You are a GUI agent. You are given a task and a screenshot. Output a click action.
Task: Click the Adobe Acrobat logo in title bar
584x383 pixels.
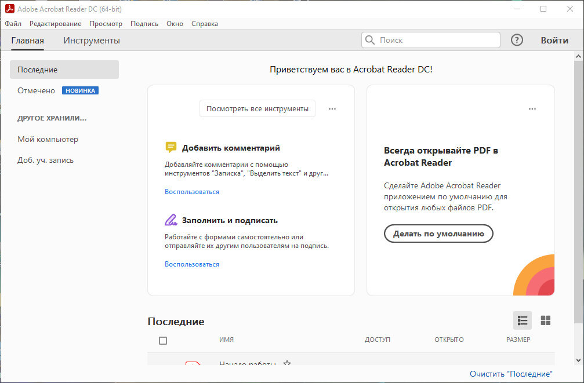pos(10,9)
